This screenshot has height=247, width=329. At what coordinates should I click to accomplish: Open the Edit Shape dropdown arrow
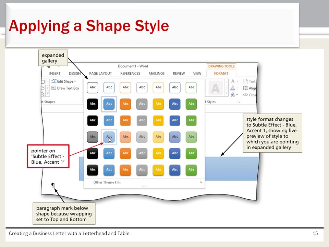click(75, 82)
